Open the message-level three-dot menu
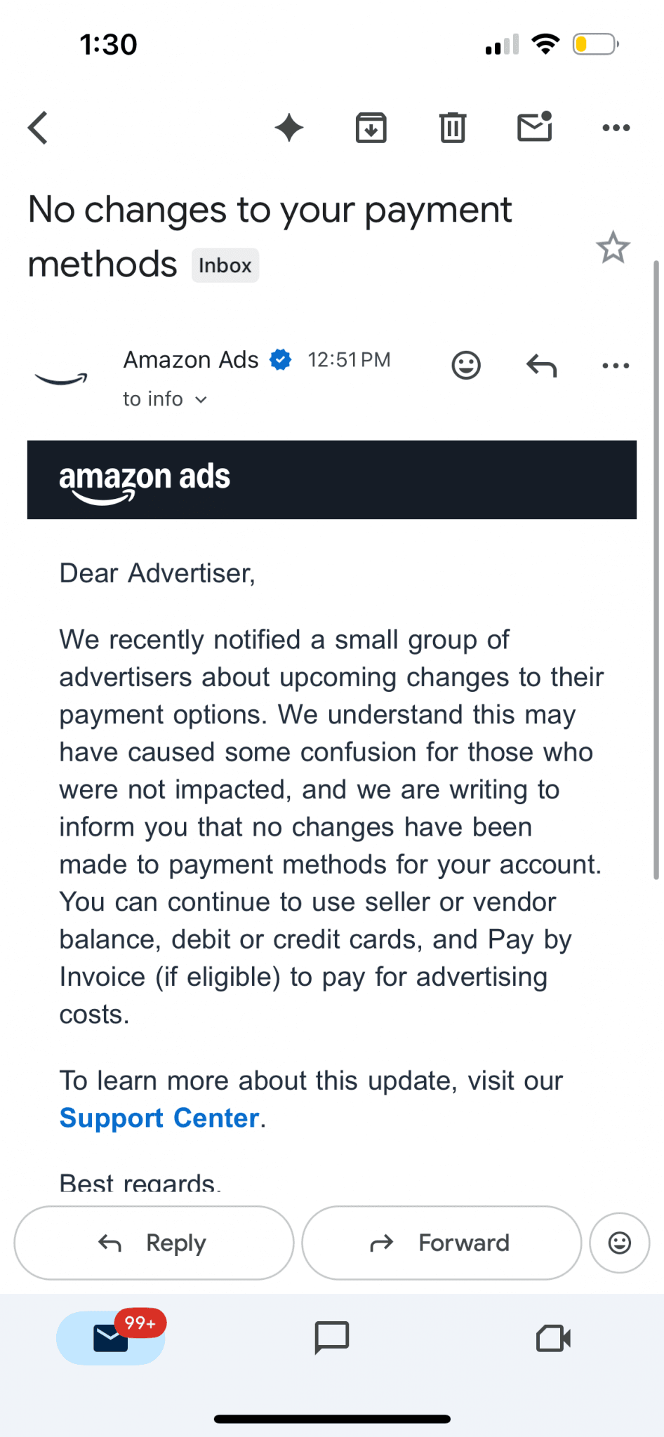Screen dimensions: 664x1437 coord(614,365)
